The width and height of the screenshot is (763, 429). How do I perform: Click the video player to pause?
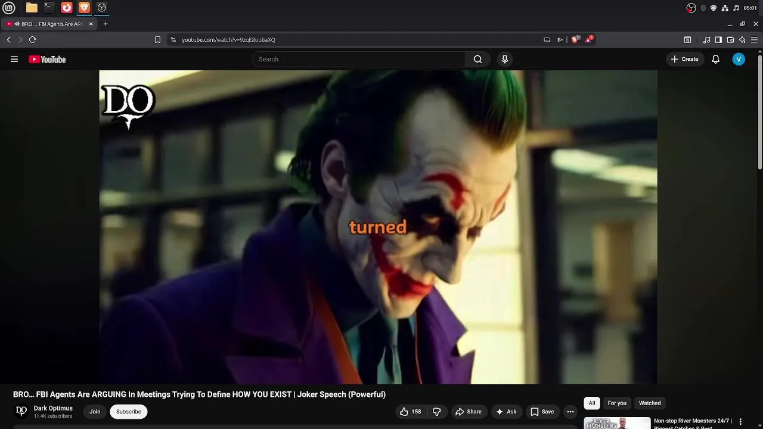click(x=378, y=227)
